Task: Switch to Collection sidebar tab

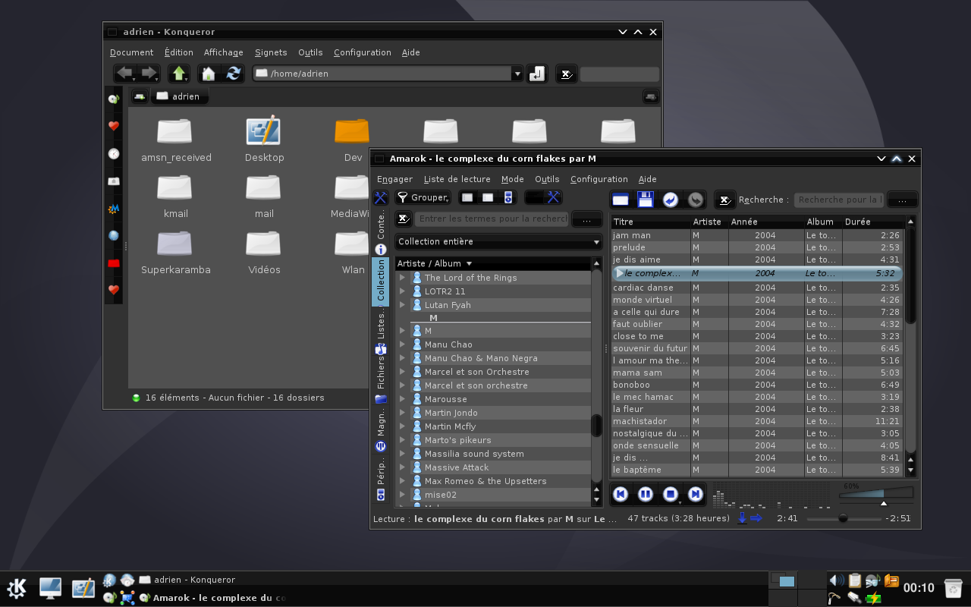Action: (x=381, y=282)
